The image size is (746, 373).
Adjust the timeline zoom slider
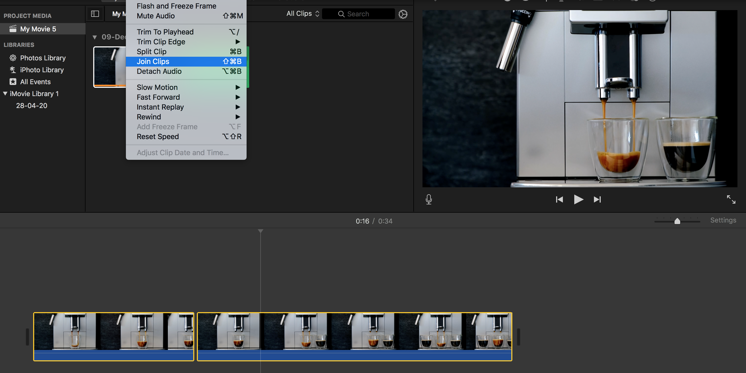click(x=677, y=221)
